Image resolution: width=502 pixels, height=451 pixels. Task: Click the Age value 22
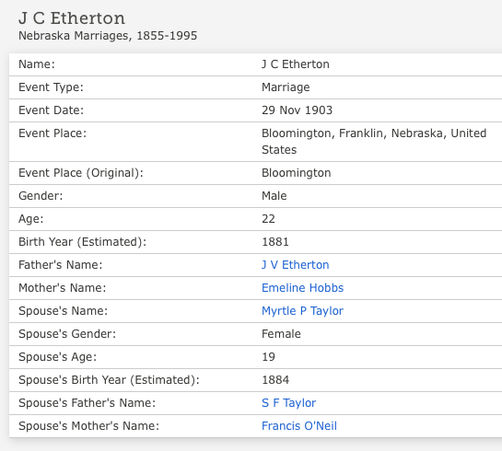coord(268,219)
